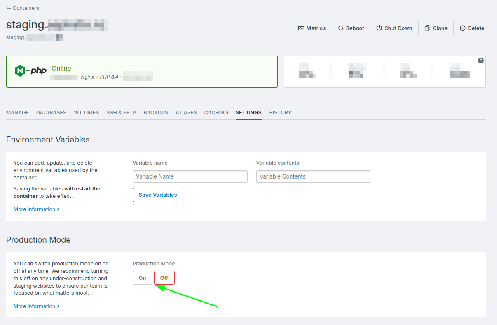The height and width of the screenshot is (325, 497).
Task: Focus the Variable Name input field
Action: 190,176
